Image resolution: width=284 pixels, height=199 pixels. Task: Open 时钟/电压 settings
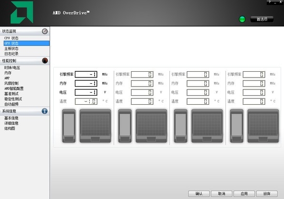coord(12,68)
